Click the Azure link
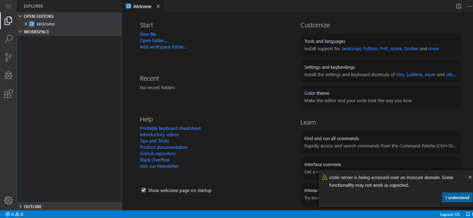The width and height of the screenshot is (473, 218). pos(396,49)
